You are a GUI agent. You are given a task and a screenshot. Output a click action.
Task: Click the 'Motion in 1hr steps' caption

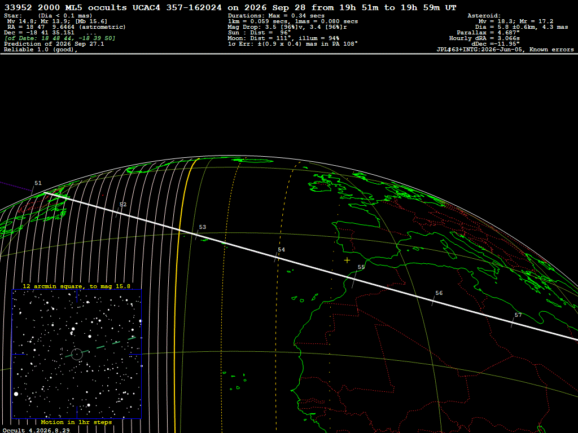pyautogui.click(x=76, y=422)
